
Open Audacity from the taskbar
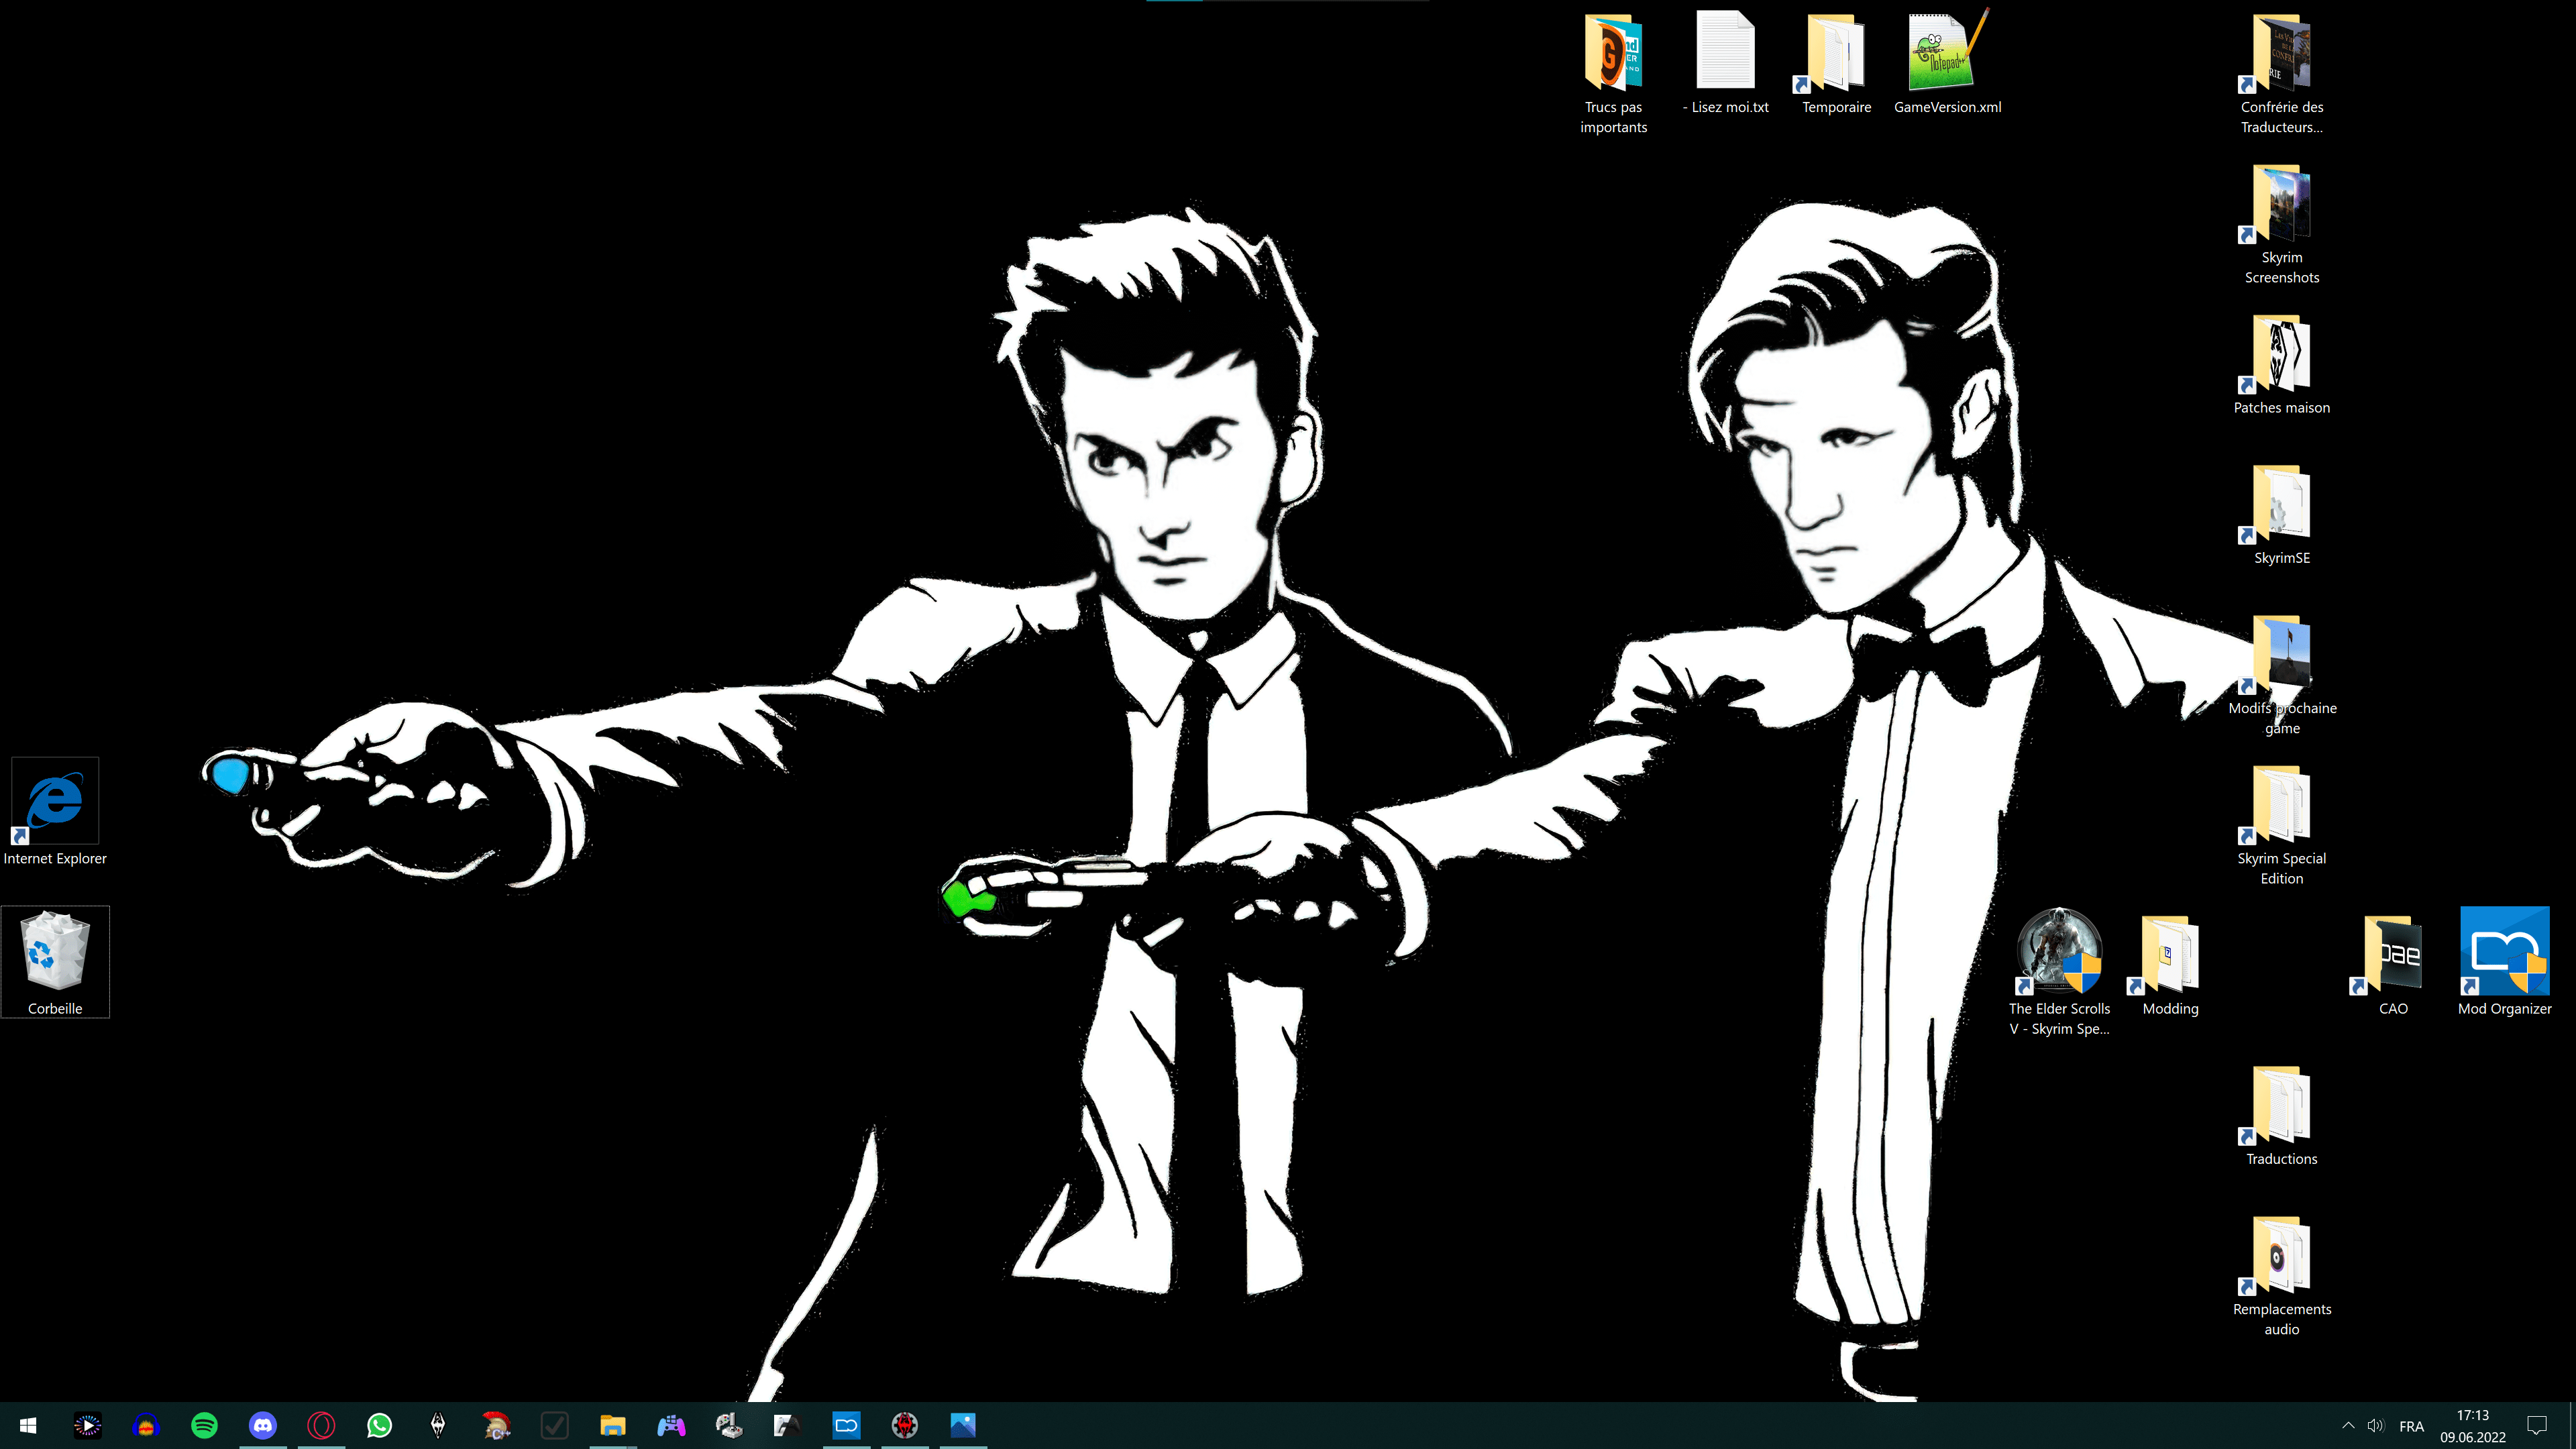point(146,1425)
